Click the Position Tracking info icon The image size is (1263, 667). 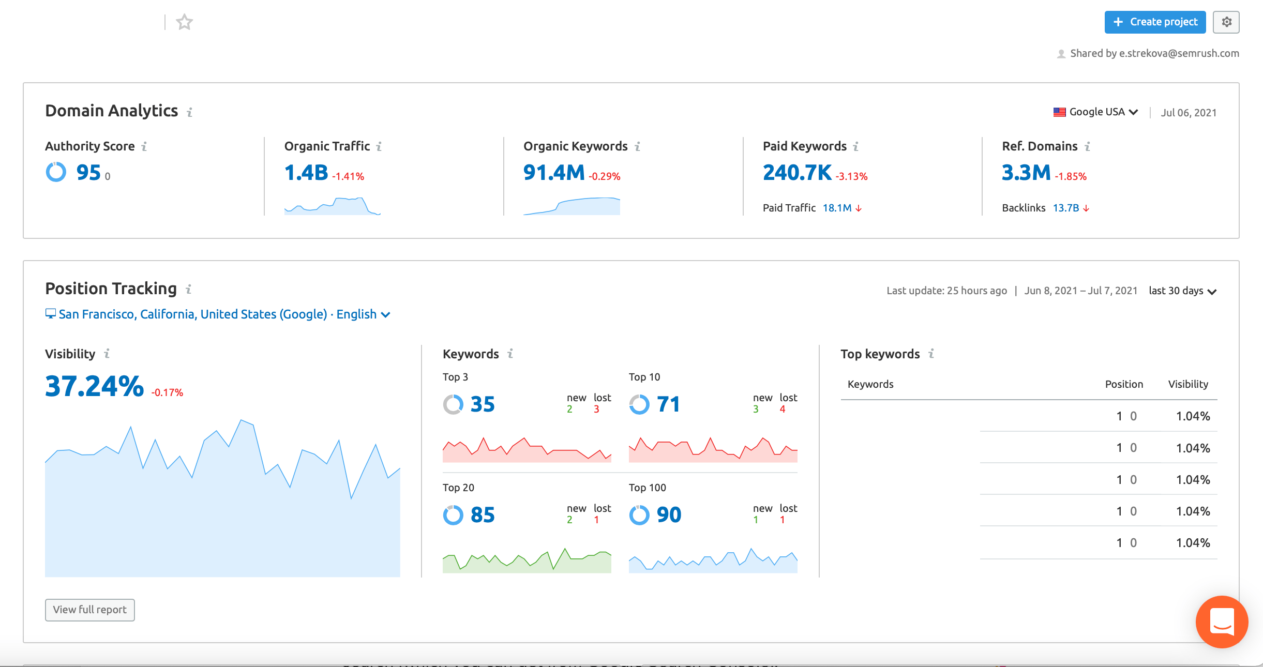pos(189,290)
